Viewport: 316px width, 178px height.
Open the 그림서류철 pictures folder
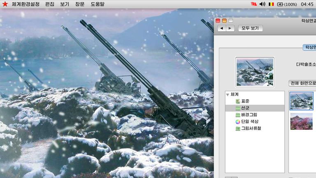(237, 128)
